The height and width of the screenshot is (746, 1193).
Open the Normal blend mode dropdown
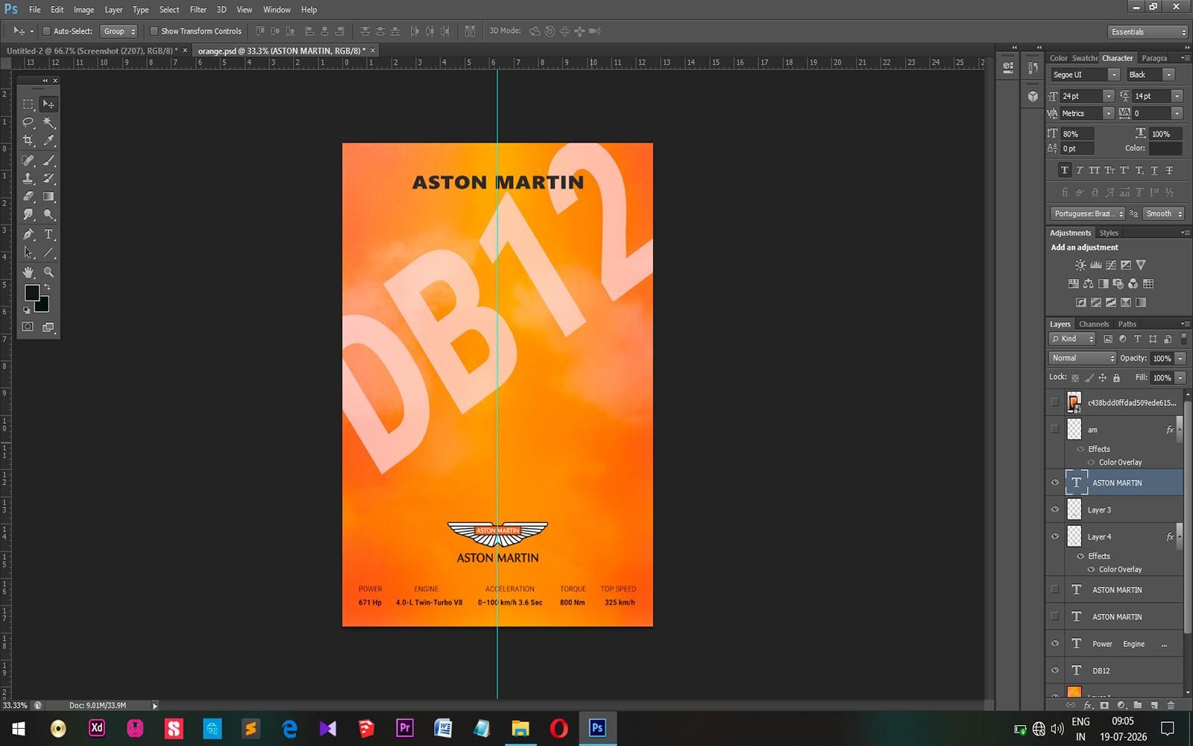point(1082,358)
